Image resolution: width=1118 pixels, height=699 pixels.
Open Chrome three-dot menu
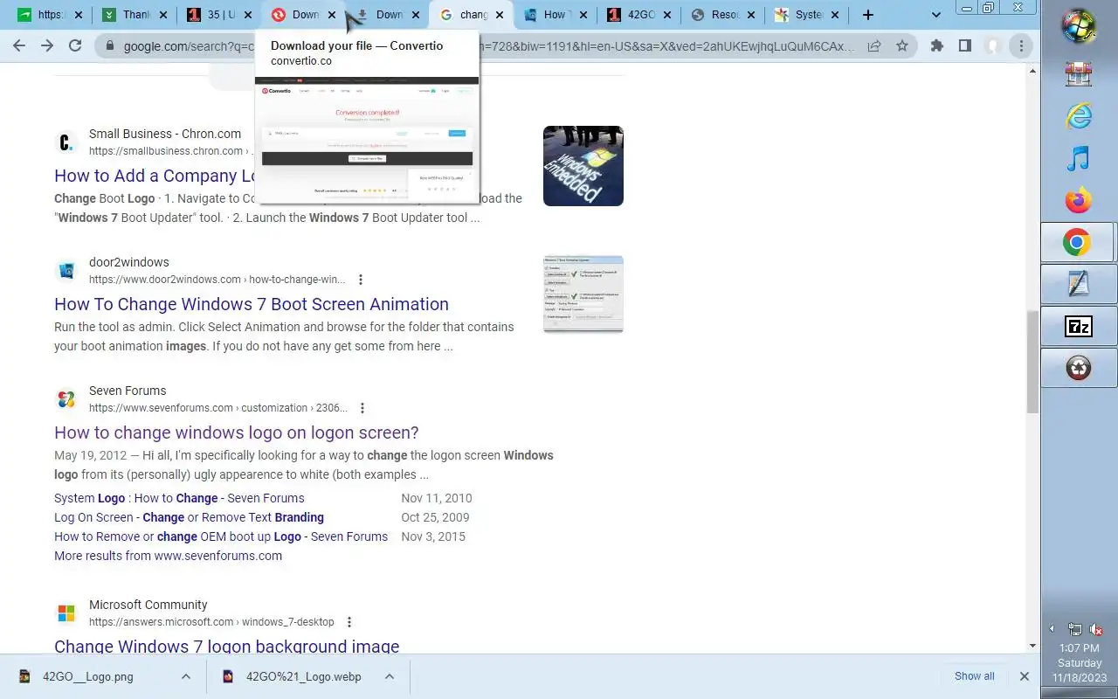tap(1021, 45)
